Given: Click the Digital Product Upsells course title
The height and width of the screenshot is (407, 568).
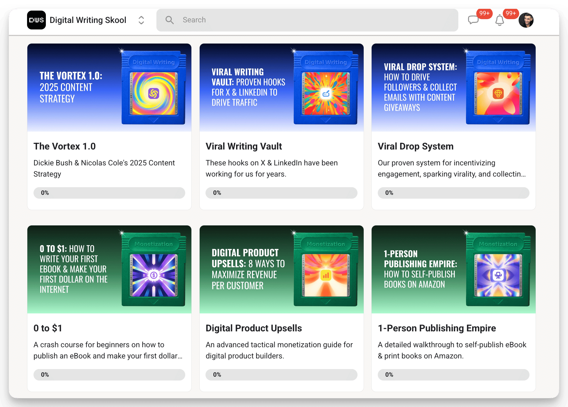Looking at the screenshot, I should (254, 328).
